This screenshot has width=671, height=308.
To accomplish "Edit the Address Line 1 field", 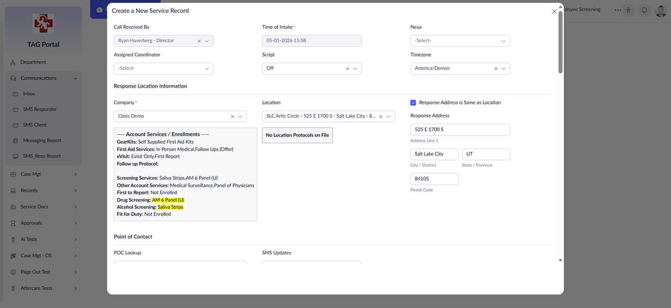I will (460, 129).
